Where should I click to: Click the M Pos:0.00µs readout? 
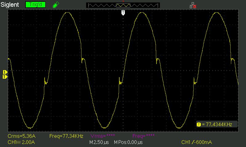coord(128,142)
